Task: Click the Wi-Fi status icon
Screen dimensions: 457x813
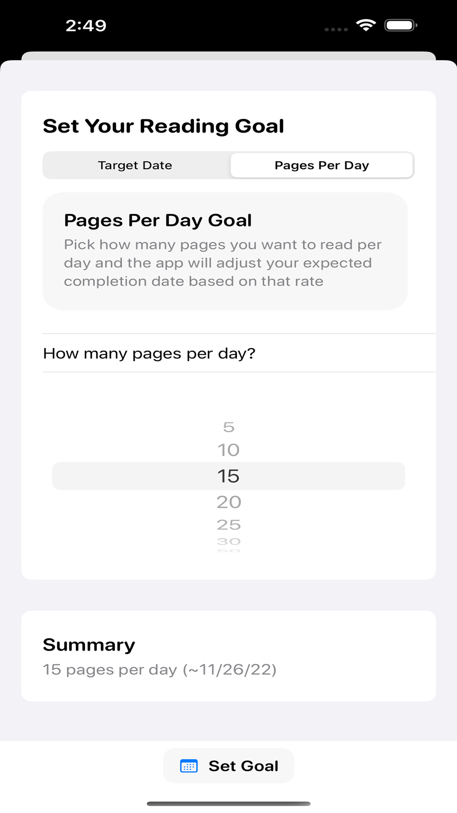Action: pyautogui.click(x=366, y=25)
